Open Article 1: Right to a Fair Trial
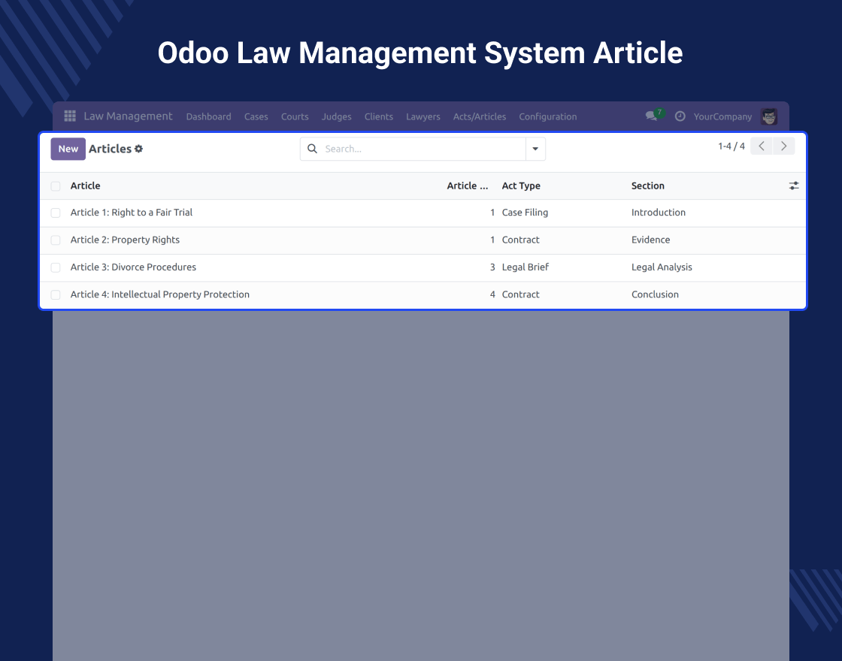 tap(131, 213)
